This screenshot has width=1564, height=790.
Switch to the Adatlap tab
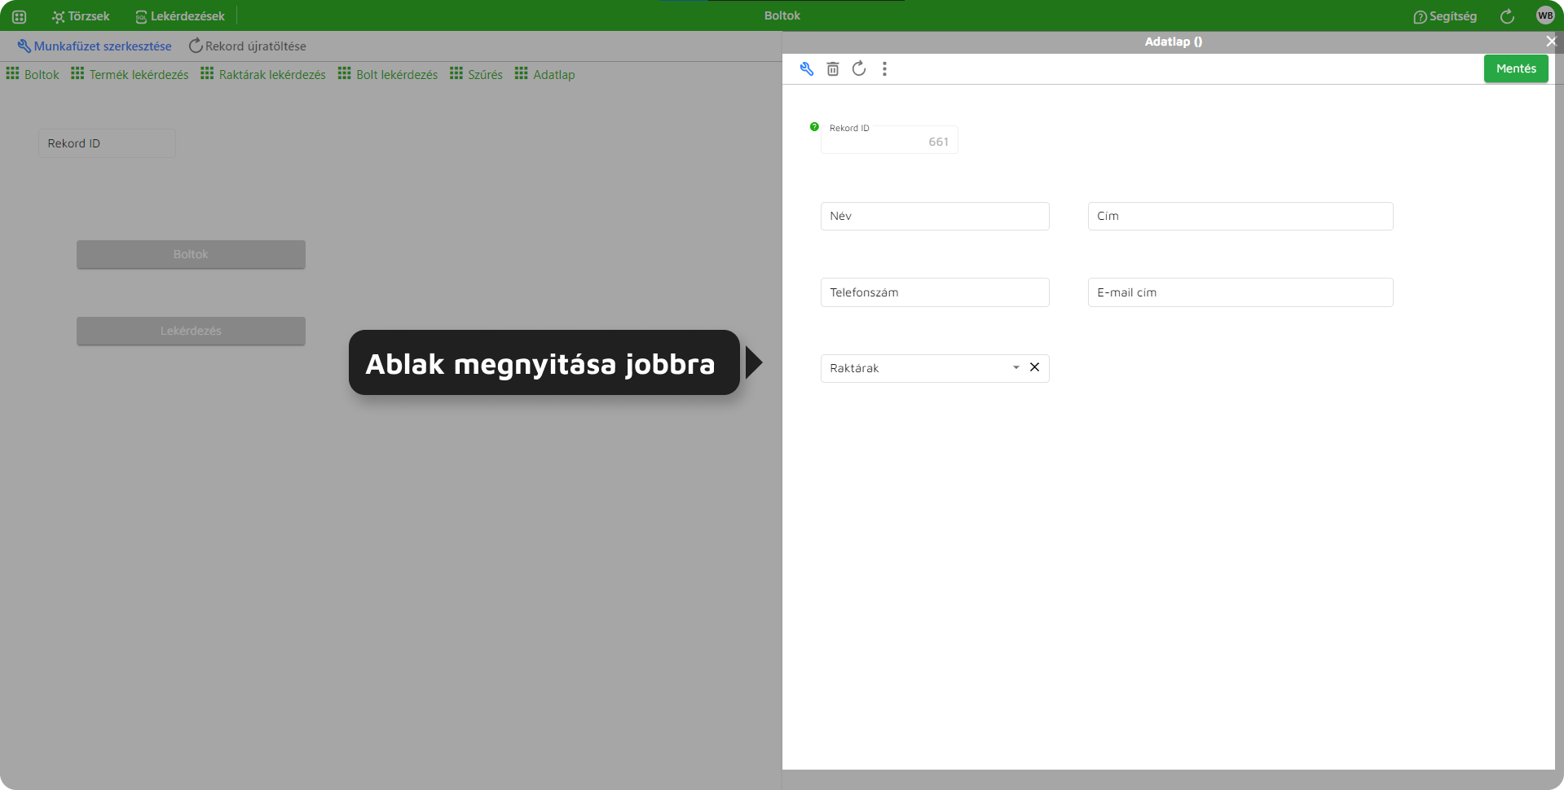point(544,74)
